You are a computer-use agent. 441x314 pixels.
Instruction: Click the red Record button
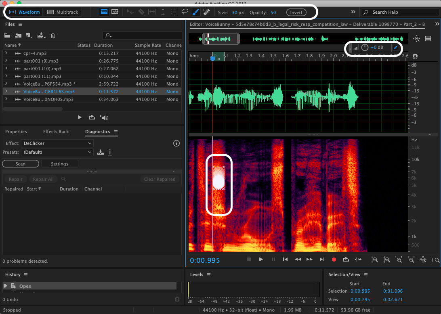pos(334,260)
